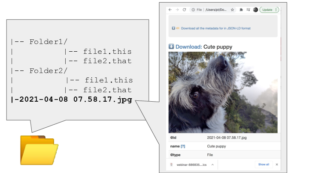
Task: Close the downloads bar with the X
Action: click(277, 164)
